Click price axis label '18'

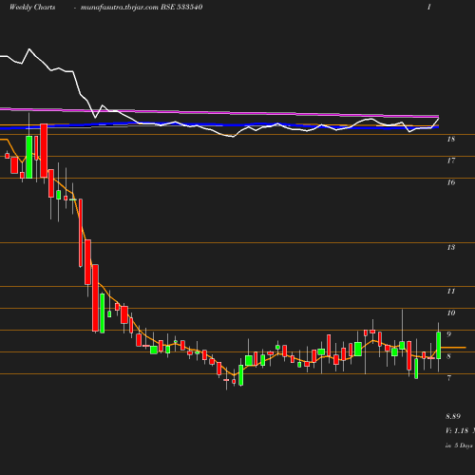(x=451, y=139)
